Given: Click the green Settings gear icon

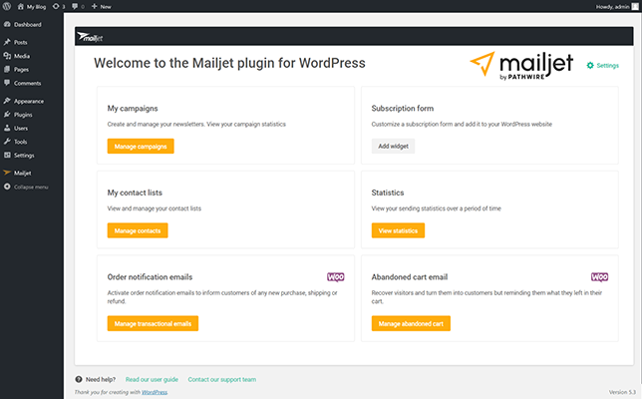Looking at the screenshot, I should (590, 66).
